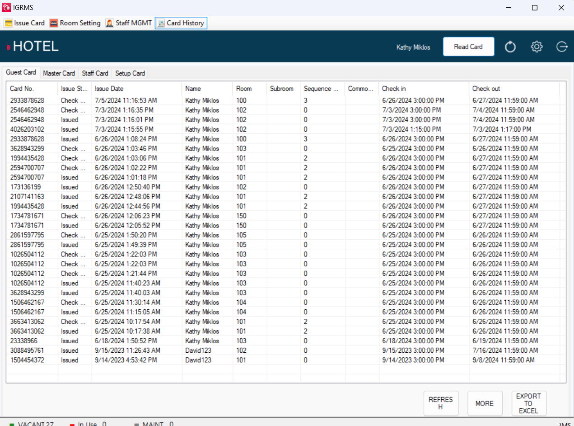This screenshot has width=574, height=426.
Task: Click the logout arrow icon in header
Action: [x=562, y=47]
